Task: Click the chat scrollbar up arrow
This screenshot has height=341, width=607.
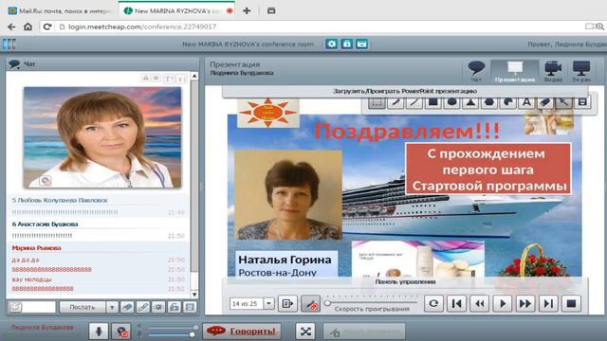Action: [x=194, y=76]
